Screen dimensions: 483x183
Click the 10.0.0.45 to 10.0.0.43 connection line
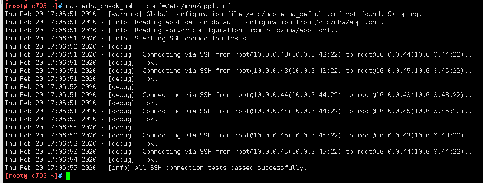click(x=307, y=135)
